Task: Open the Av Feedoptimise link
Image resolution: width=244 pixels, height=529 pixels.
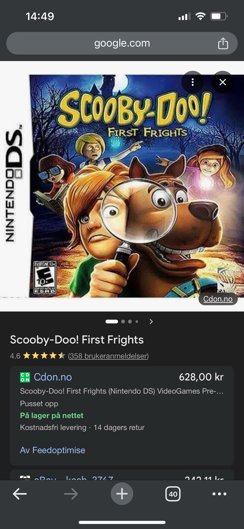Action: (53, 450)
